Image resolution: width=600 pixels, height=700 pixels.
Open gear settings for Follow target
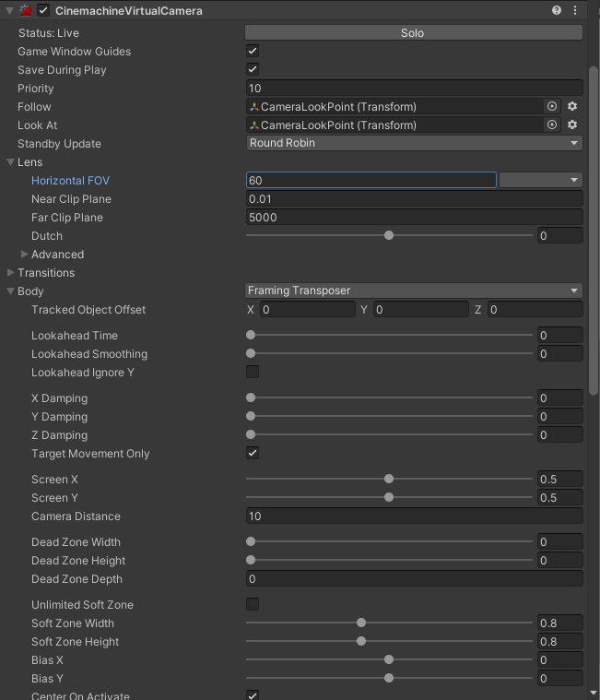click(x=572, y=106)
